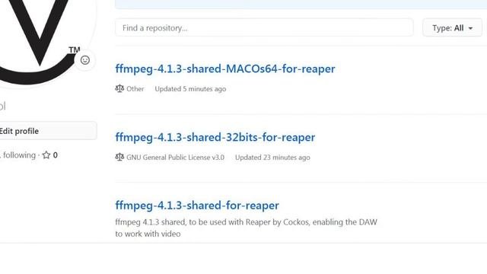Open the Type: All filter dropdown
The height and width of the screenshot is (274, 487).
coord(452,27)
